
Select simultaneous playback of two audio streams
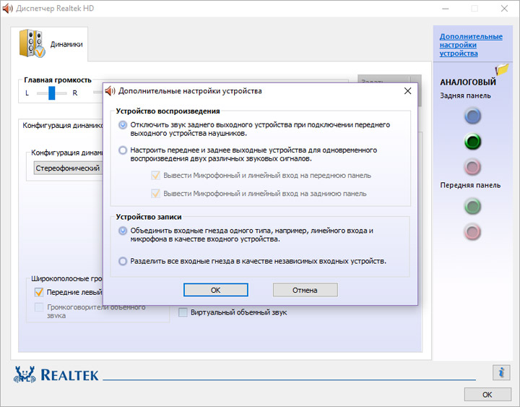click(123, 150)
